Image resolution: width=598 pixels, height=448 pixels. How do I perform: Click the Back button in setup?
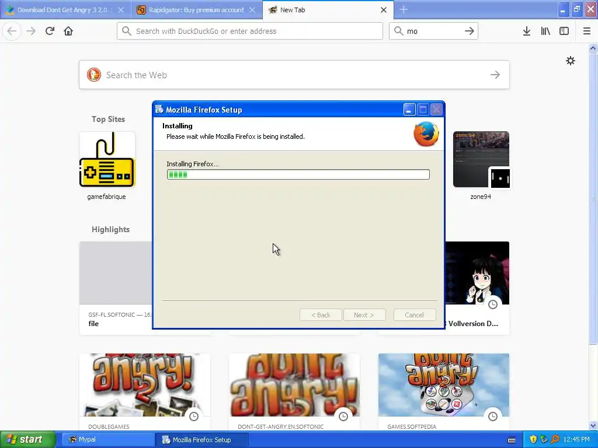tap(321, 314)
